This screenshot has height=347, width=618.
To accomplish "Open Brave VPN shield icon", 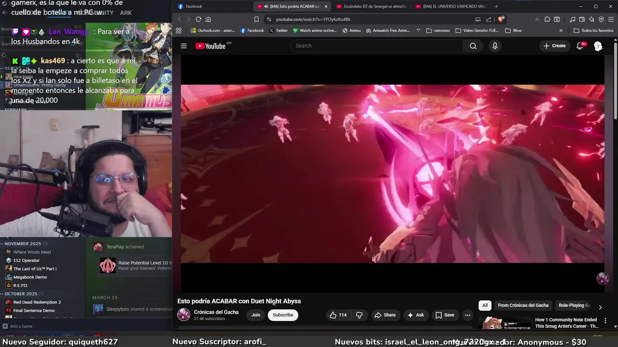I will [x=601, y=19].
